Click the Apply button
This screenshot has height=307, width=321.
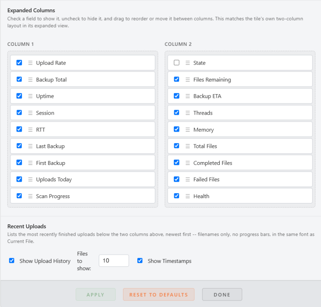(96, 295)
